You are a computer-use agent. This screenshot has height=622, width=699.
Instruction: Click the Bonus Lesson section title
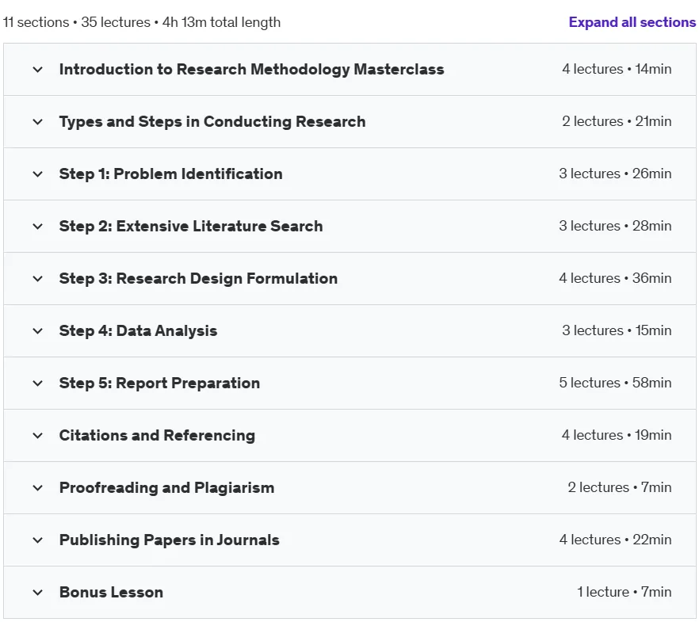(111, 592)
